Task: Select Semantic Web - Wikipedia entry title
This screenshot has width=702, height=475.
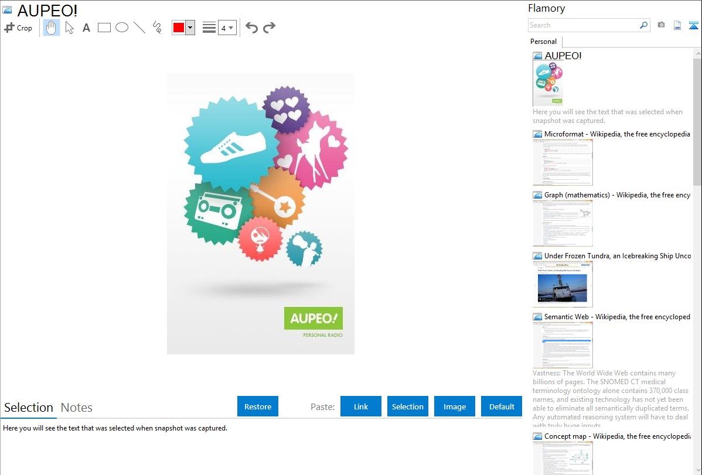Action: pos(617,316)
